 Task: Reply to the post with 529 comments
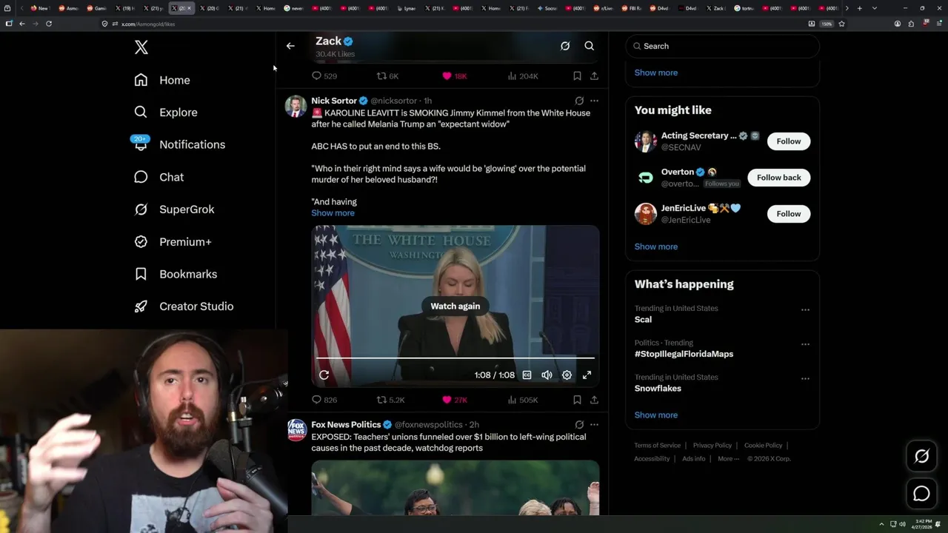[324, 76]
